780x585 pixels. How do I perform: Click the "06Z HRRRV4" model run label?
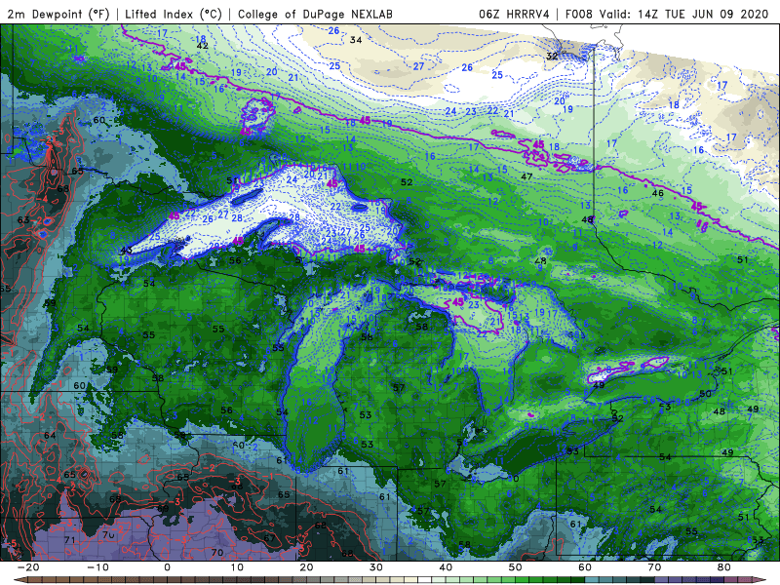tap(514, 14)
